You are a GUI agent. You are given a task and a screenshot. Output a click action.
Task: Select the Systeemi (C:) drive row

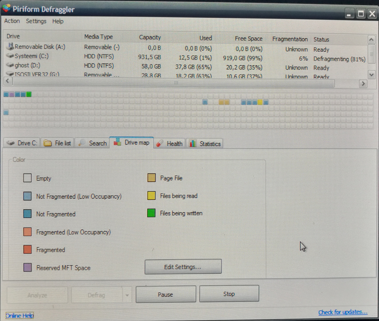click(186, 57)
